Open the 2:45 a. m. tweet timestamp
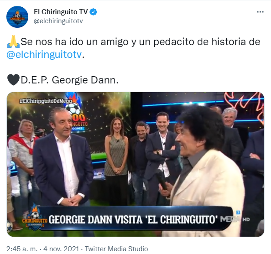Image resolution: width=271 pixels, height=254 pixels. (22, 249)
